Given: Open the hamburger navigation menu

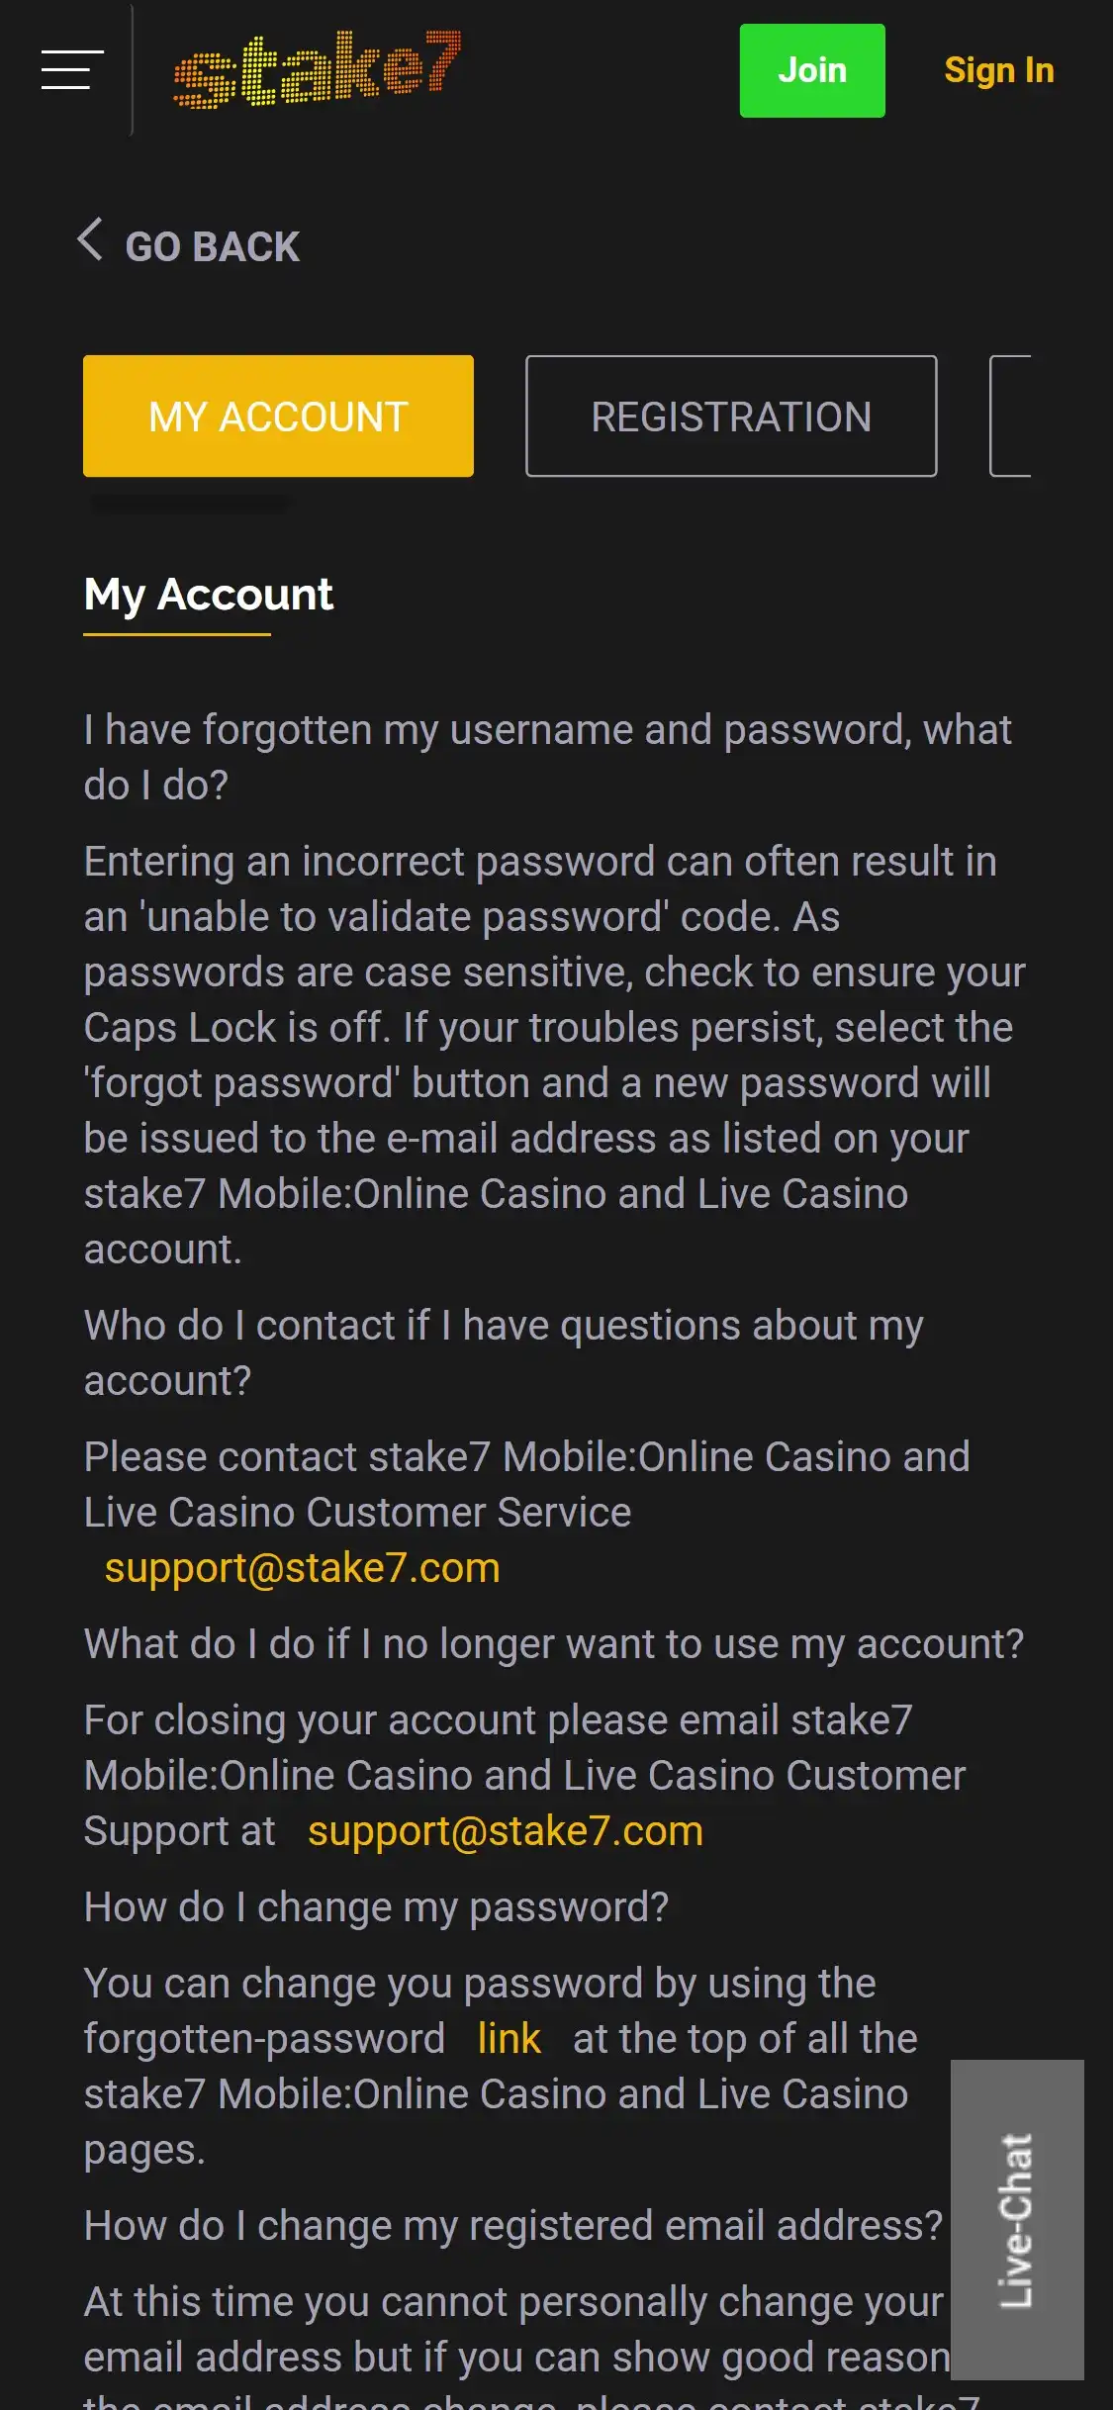Looking at the screenshot, I should point(72,69).
